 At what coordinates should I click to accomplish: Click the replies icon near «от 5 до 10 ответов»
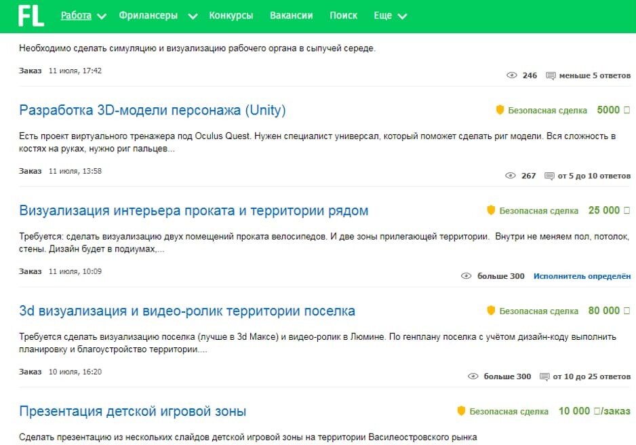pyautogui.click(x=549, y=175)
